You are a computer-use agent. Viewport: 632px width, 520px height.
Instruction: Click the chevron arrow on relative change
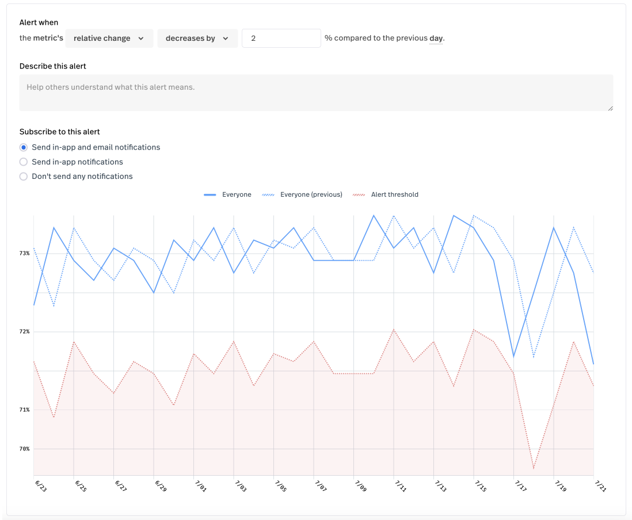pos(141,39)
